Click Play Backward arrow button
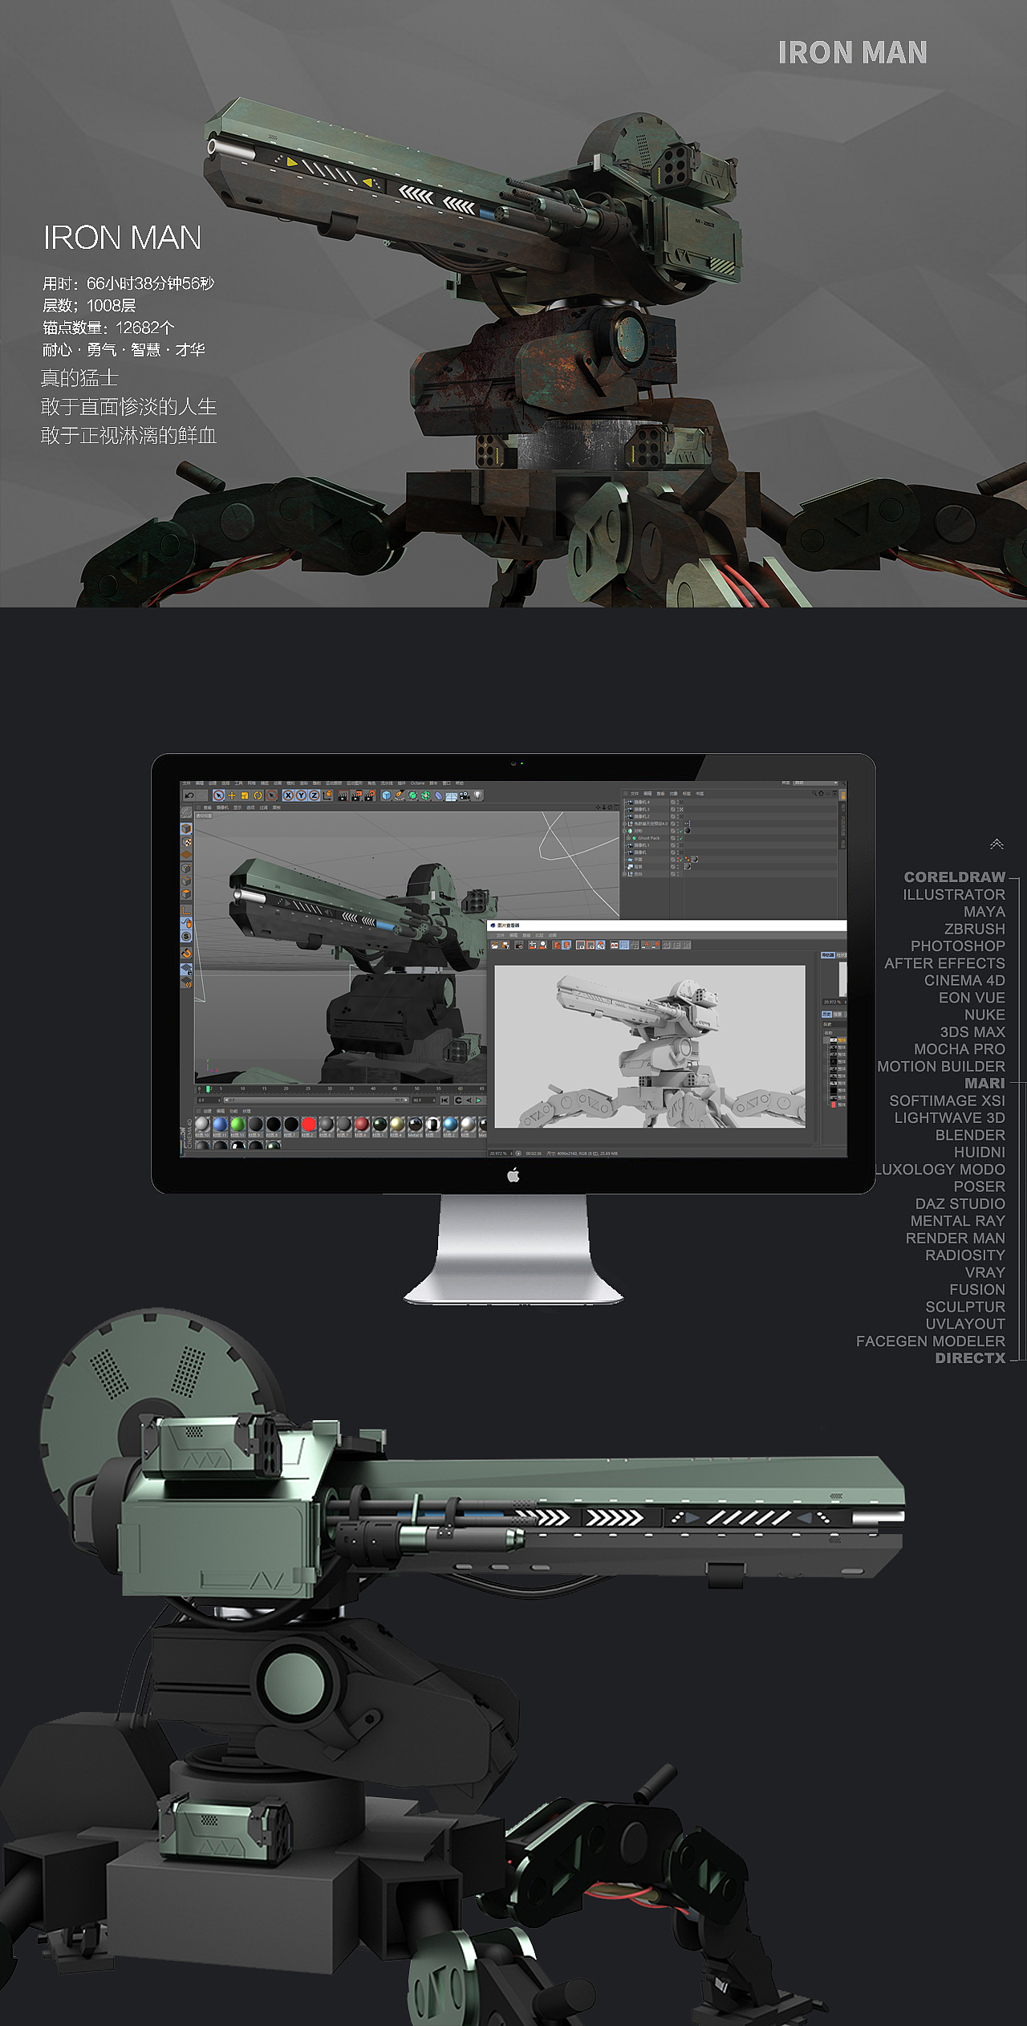The image size is (1027, 2026). [469, 1100]
